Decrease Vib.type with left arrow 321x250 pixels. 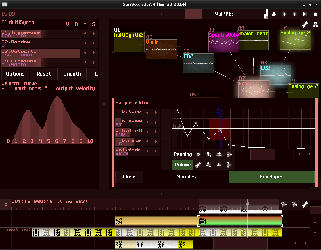click(147, 113)
